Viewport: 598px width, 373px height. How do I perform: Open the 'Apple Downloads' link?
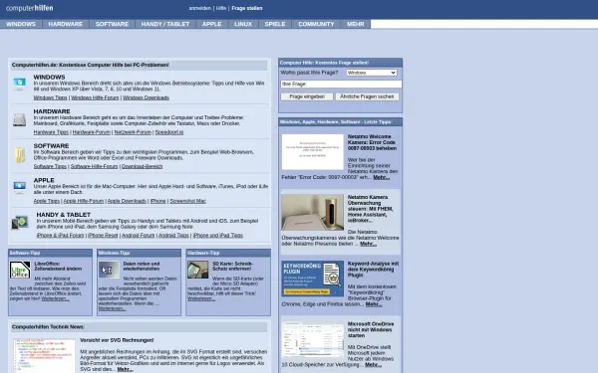point(127,201)
